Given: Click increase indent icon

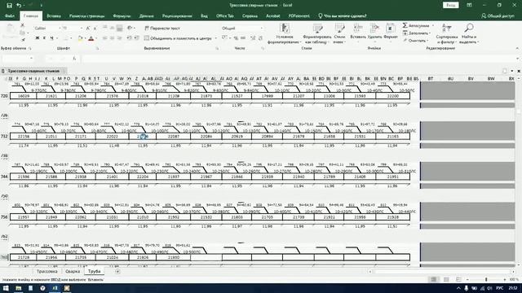Looking at the screenshot, I should click(x=136, y=38).
